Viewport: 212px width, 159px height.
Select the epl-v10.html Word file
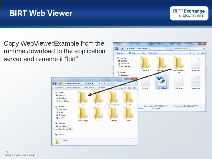[162, 82]
